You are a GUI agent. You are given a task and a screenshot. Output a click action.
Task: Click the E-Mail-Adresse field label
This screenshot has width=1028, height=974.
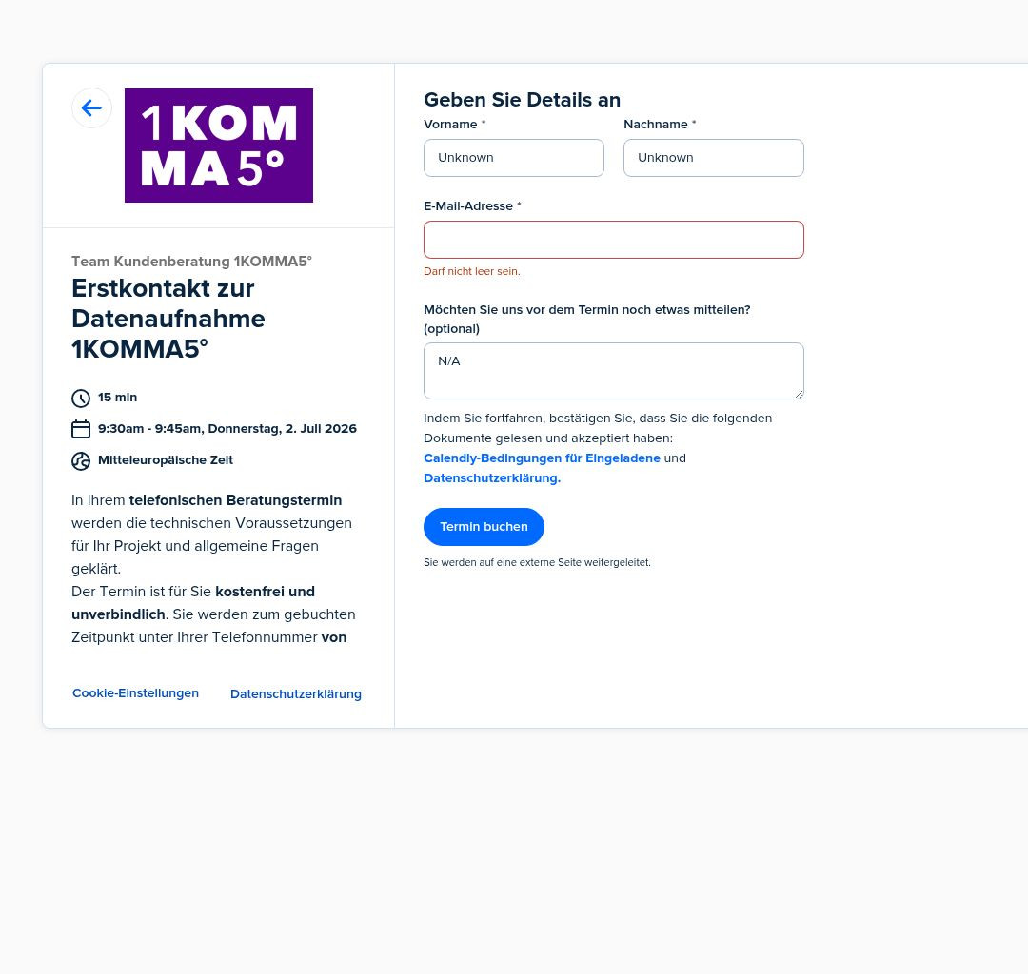(468, 205)
